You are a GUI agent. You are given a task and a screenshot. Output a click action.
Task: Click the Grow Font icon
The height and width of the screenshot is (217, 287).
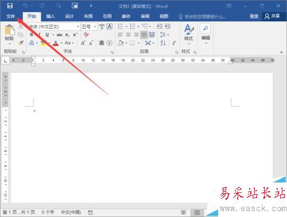83,43
